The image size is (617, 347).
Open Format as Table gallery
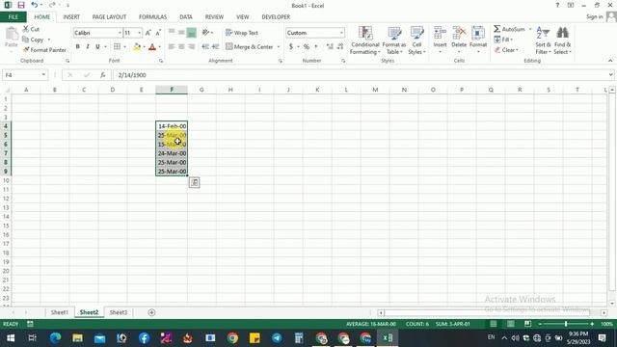[x=394, y=40]
